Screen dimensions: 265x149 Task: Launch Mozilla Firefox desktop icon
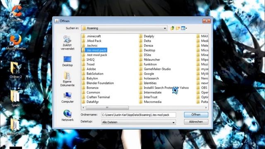click(16, 42)
